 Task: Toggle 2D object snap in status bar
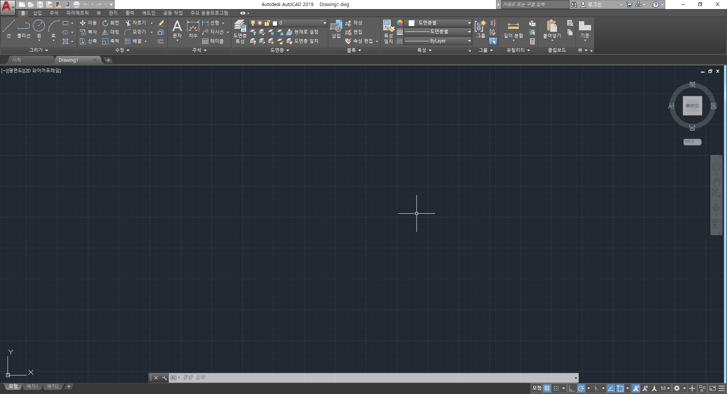(x=620, y=388)
